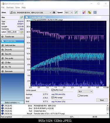Click the Create test disc header icon

pos(27,17)
